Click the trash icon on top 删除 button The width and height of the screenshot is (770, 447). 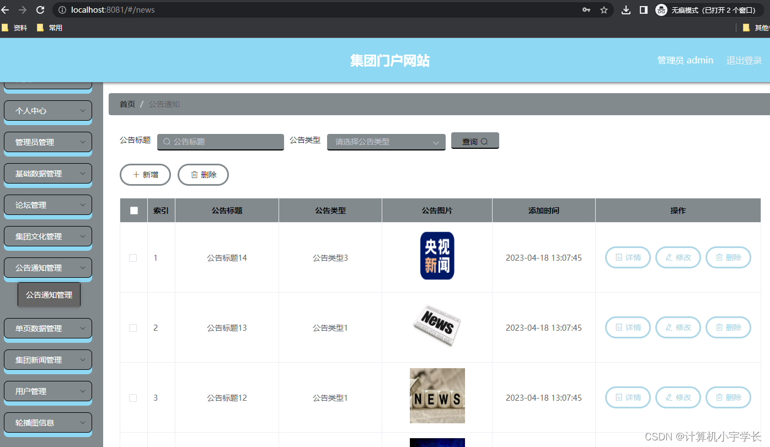pyautogui.click(x=194, y=175)
